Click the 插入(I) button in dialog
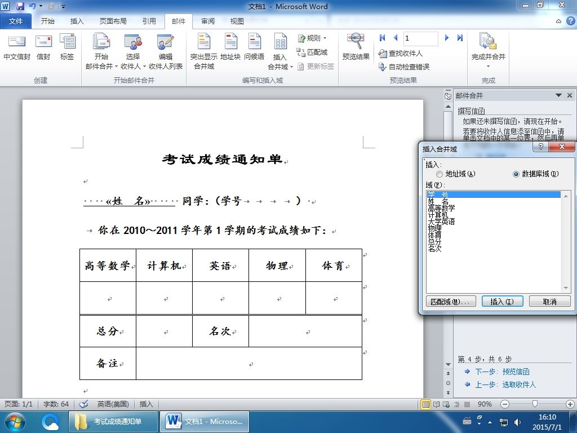Screen dimensions: 577x433 click(x=502, y=301)
